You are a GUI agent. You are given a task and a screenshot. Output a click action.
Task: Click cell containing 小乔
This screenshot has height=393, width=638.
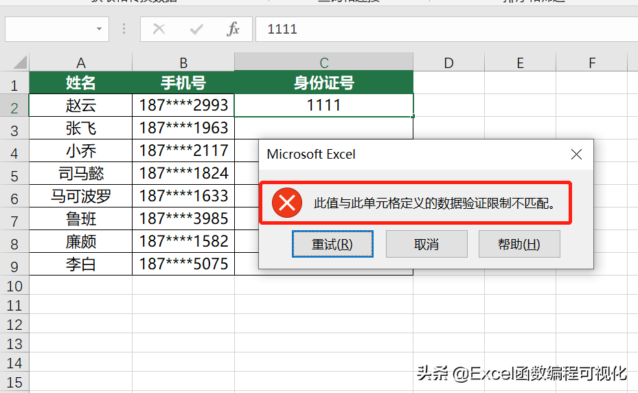pyautogui.click(x=80, y=150)
